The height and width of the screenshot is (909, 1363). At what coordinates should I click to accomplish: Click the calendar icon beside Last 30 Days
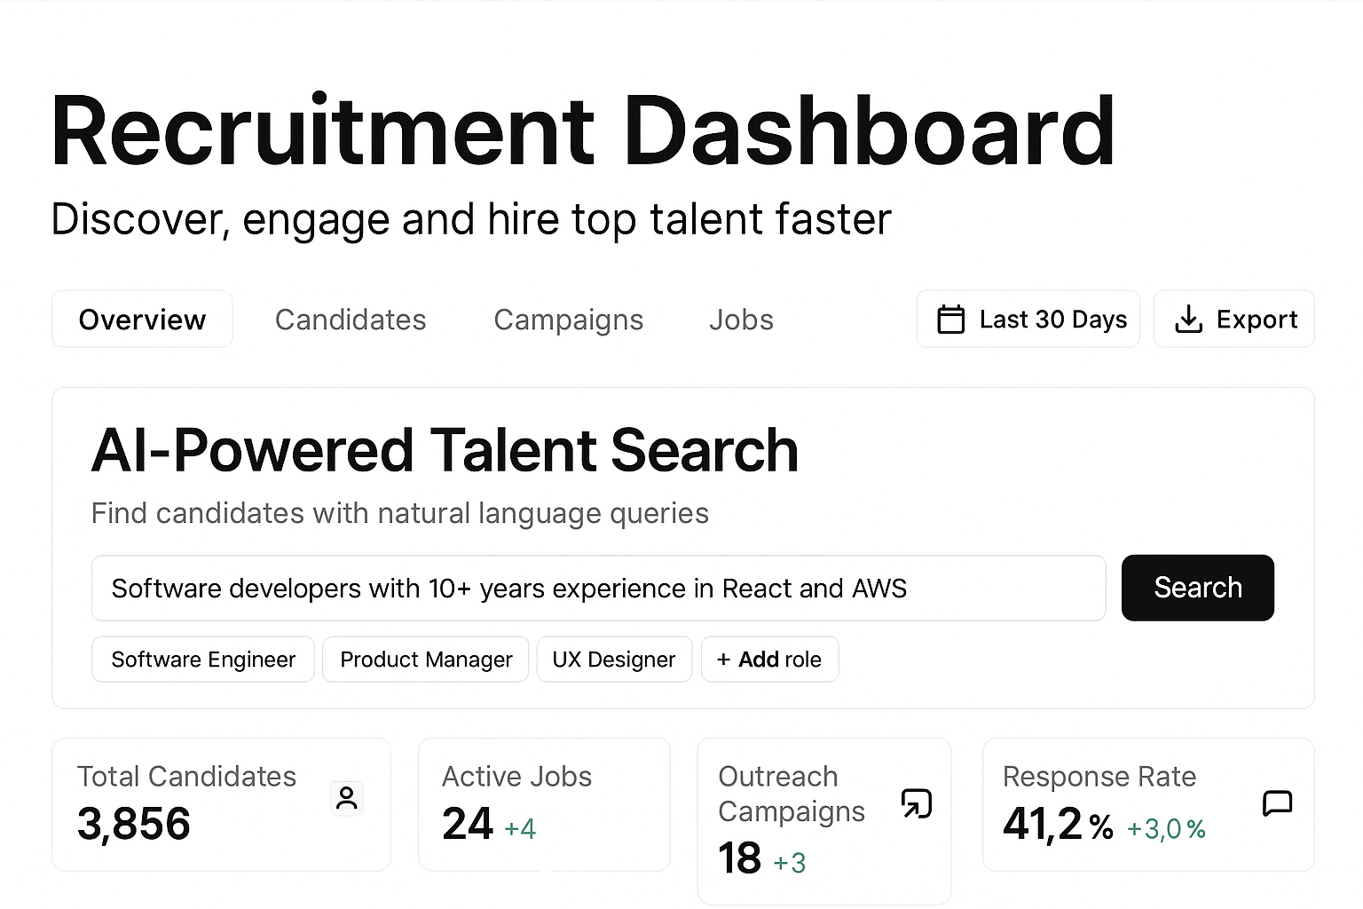(x=951, y=319)
